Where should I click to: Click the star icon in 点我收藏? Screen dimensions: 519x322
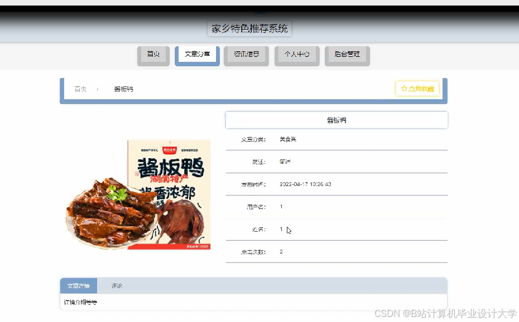pos(404,89)
